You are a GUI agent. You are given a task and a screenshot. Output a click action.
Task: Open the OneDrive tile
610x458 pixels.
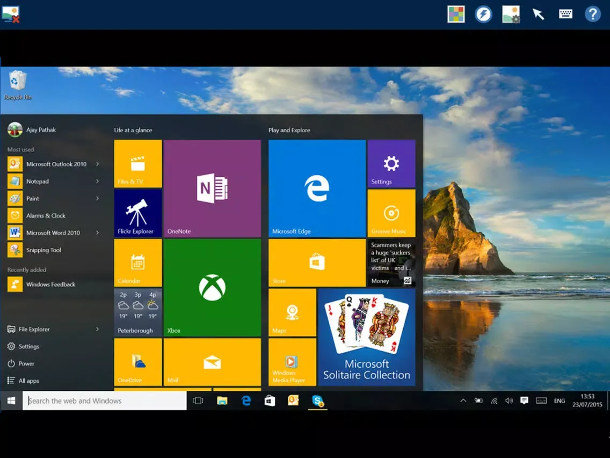[x=137, y=362]
